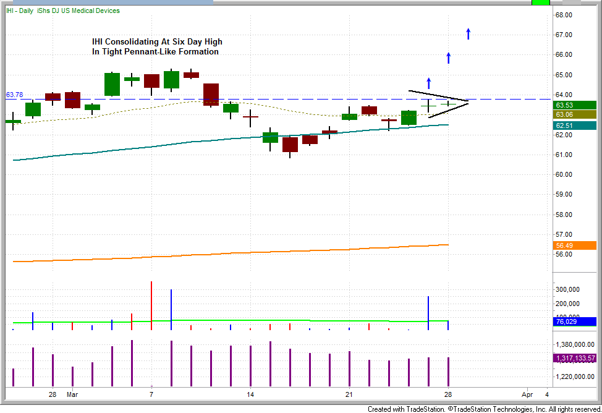Click the 66.00 price axis label
The height and width of the screenshot is (413, 602).
pyautogui.click(x=564, y=54)
